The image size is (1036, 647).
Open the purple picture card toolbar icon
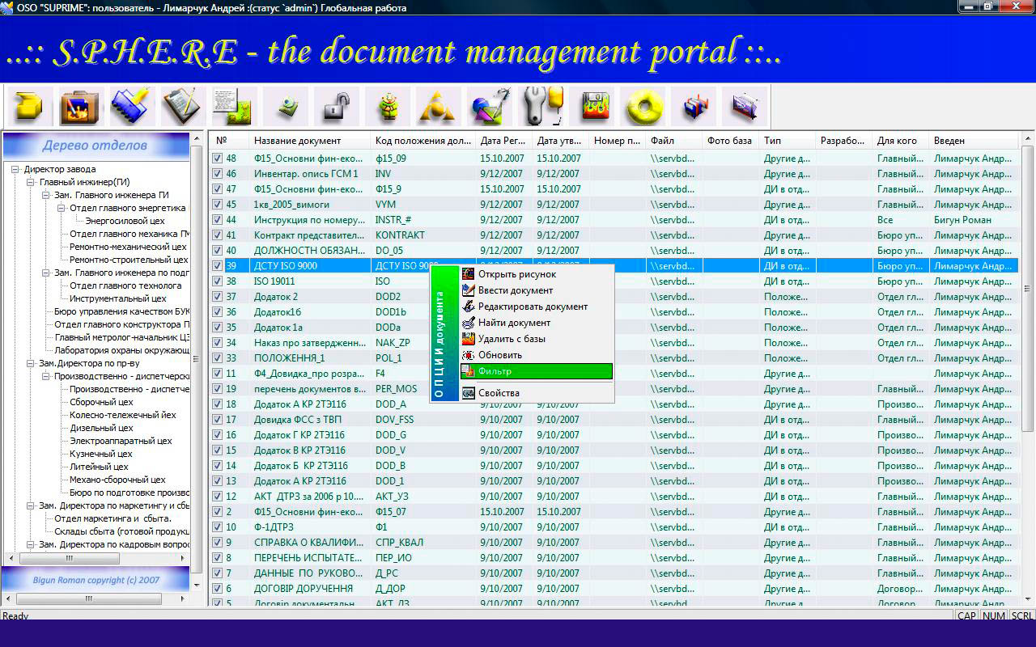point(745,106)
